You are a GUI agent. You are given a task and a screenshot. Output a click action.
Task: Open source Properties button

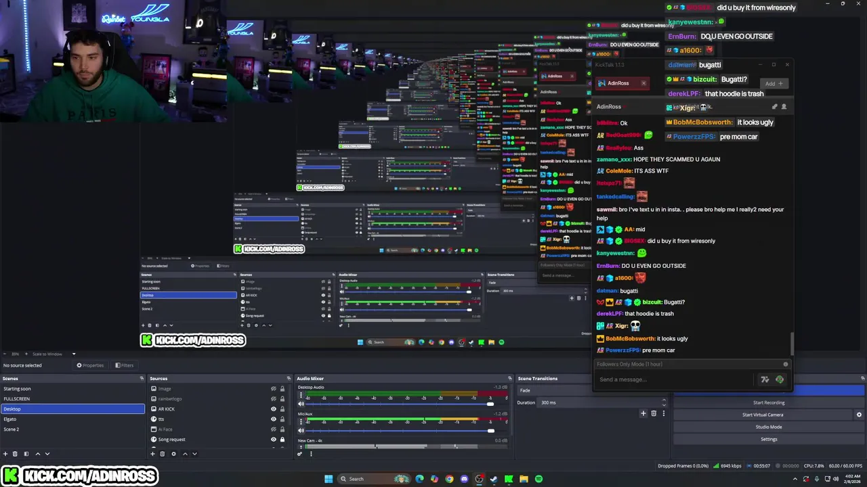(90, 365)
